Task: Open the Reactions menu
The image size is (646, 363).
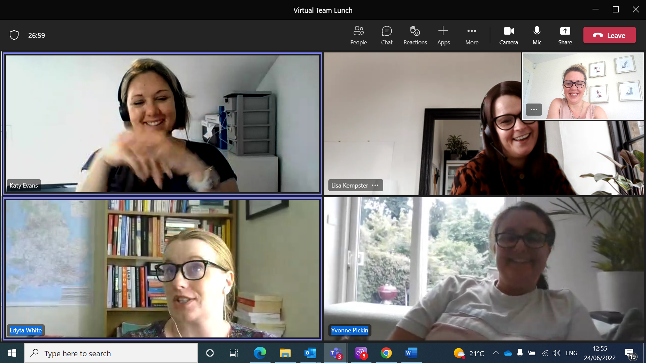Action: click(x=415, y=35)
